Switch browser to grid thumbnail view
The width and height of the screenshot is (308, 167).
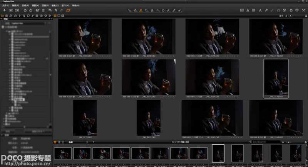(x=55, y=142)
